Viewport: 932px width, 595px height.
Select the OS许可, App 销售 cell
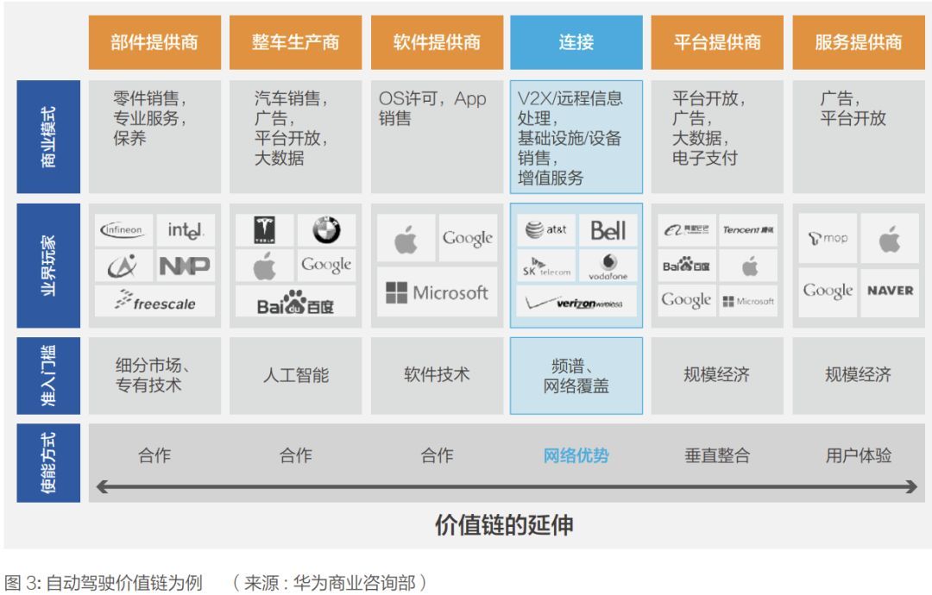pos(437,136)
